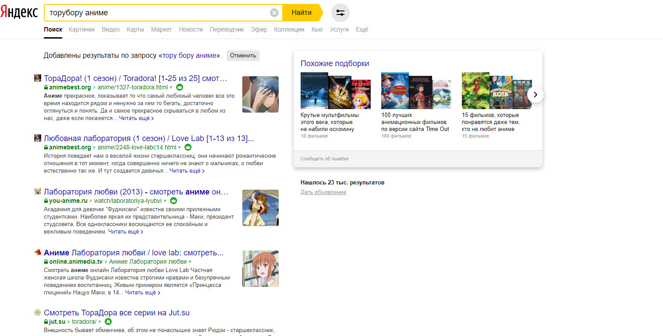Click favicon of ТораДора animebest result
This screenshot has width=663, height=336.
pyautogui.click(x=38, y=78)
